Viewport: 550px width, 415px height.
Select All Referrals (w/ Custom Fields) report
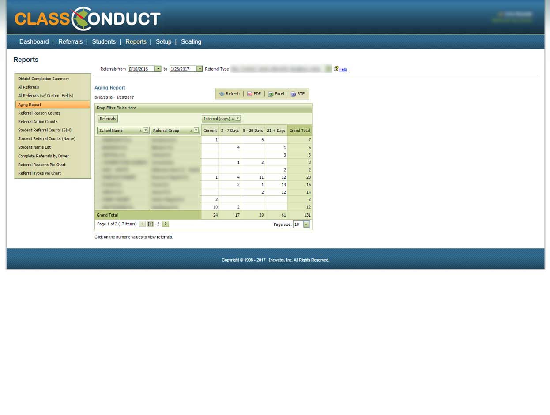click(x=53, y=96)
